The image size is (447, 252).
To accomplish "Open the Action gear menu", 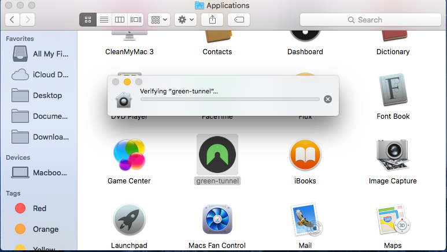I will tap(186, 20).
